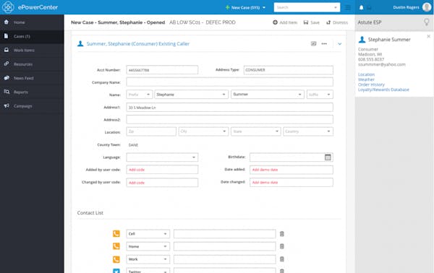Open the Work contact type dropdown

[148, 259]
